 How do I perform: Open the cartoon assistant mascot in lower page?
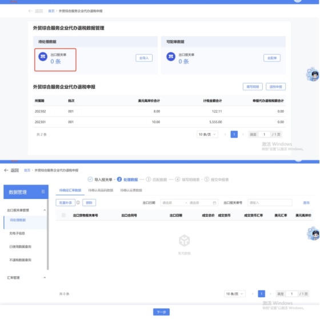tap(313, 233)
